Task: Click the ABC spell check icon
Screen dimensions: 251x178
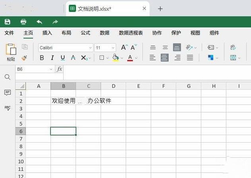Action: click(8, 108)
